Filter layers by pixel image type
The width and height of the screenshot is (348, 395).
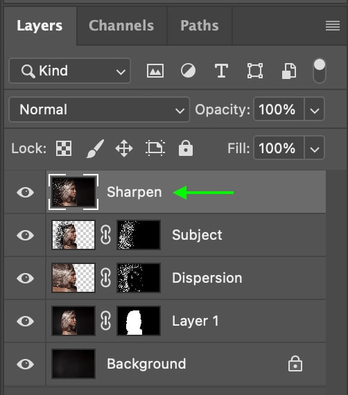(x=155, y=71)
